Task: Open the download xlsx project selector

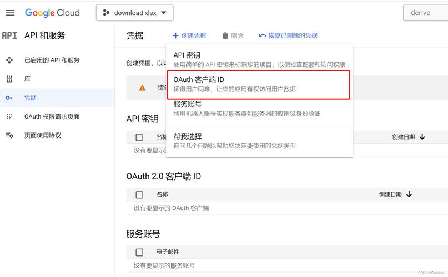Action: point(134,13)
